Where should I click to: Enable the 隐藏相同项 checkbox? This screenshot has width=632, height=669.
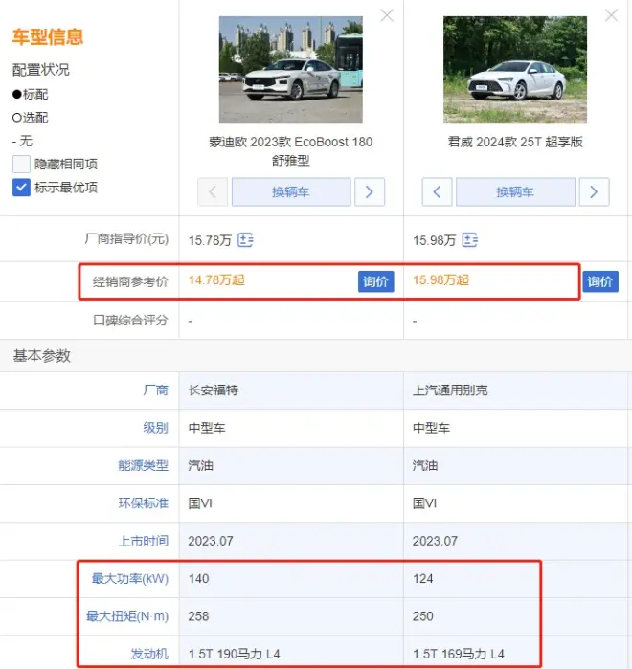tap(21, 164)
